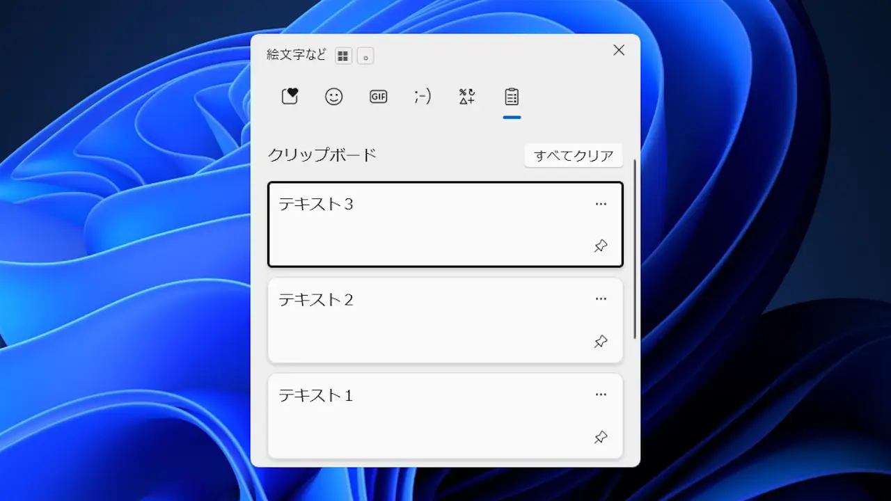891x501 pixels.
Task: Open the recently used favorites tab
Action: pos(290,97)
